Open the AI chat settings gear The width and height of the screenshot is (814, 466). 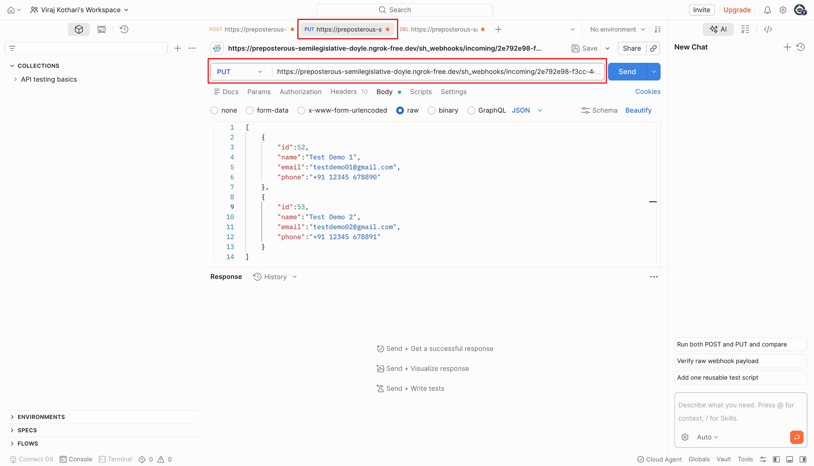coord(685,437)
